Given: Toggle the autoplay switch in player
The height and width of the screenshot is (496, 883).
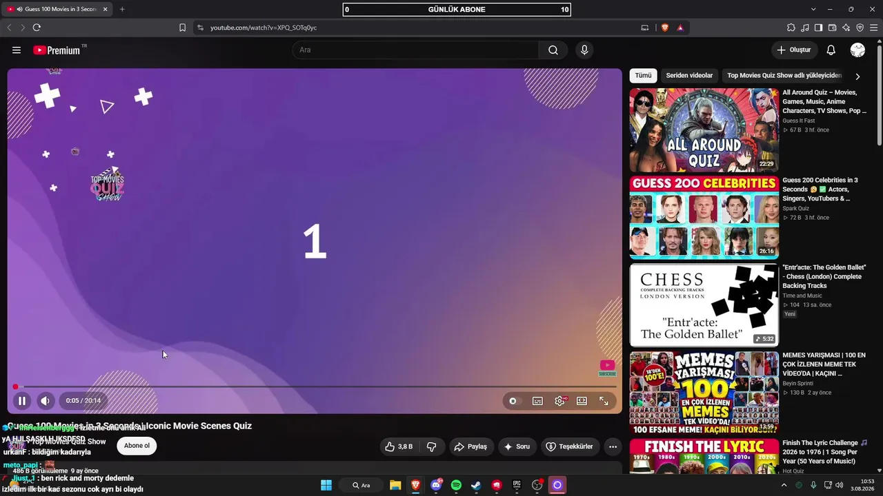Looking at the screenshot, I should pyautogui.click(x=513, y=401).
